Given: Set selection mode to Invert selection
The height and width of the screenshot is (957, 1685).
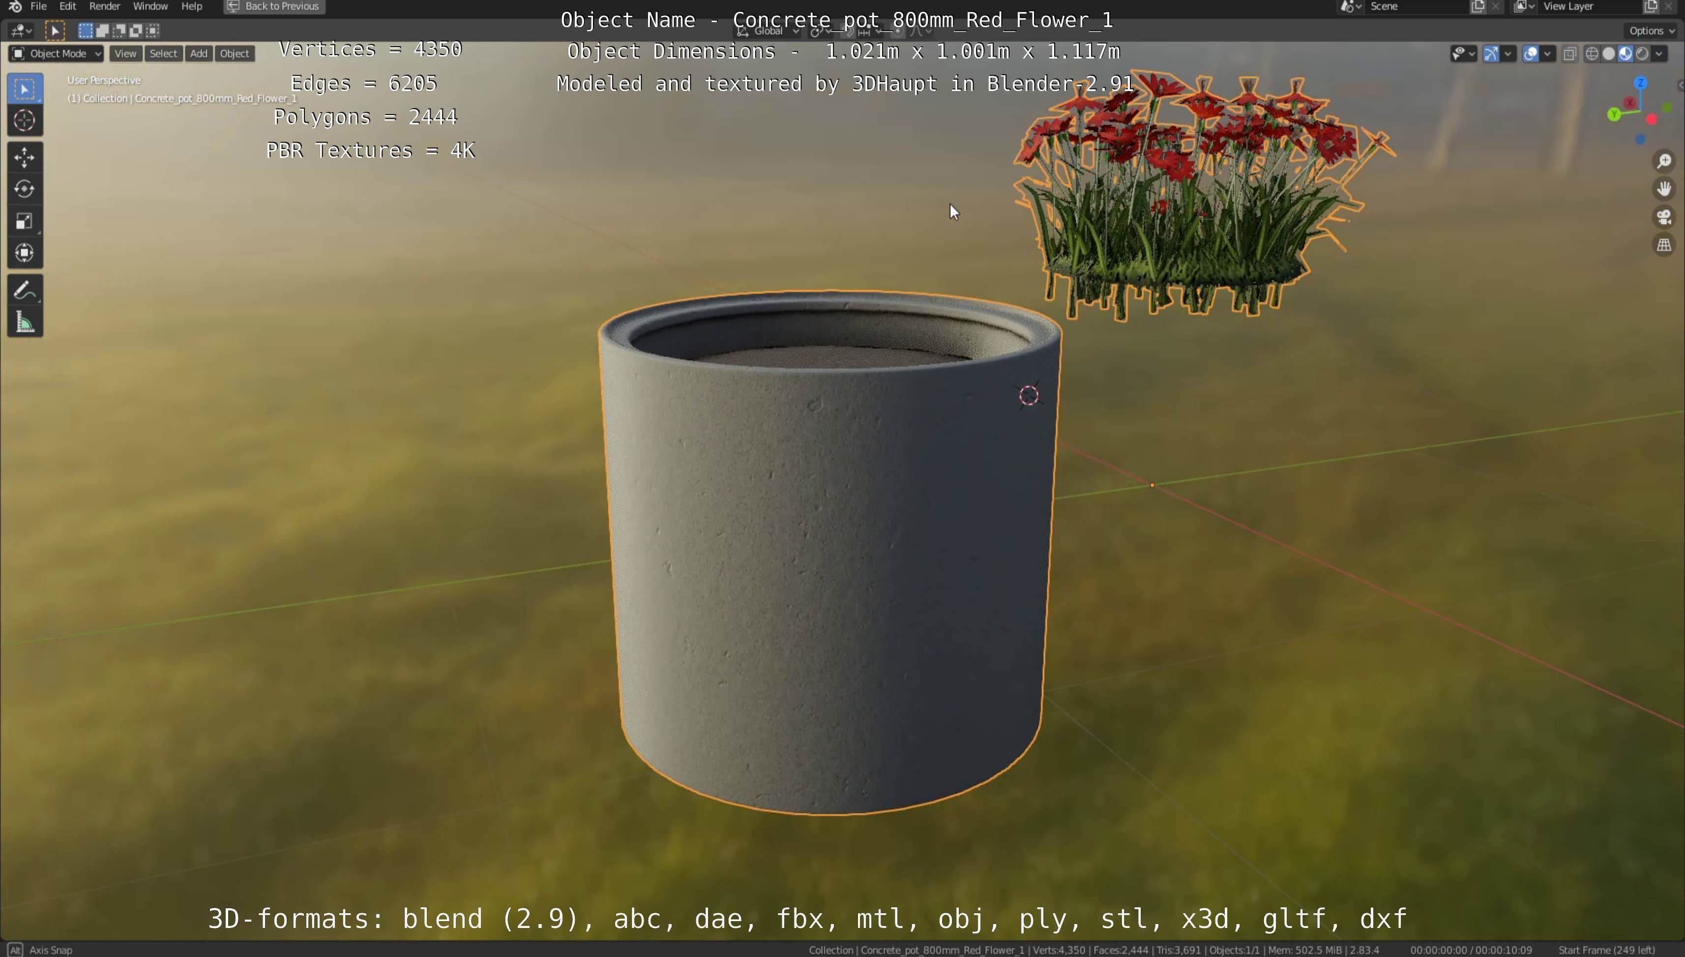Looking at the screenshot, I should [136, 30].
